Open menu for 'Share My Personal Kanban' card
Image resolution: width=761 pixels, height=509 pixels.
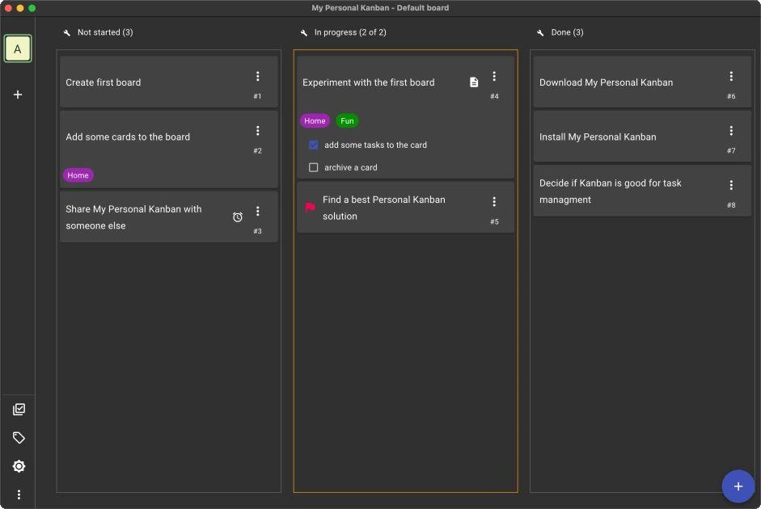point(258,211)
